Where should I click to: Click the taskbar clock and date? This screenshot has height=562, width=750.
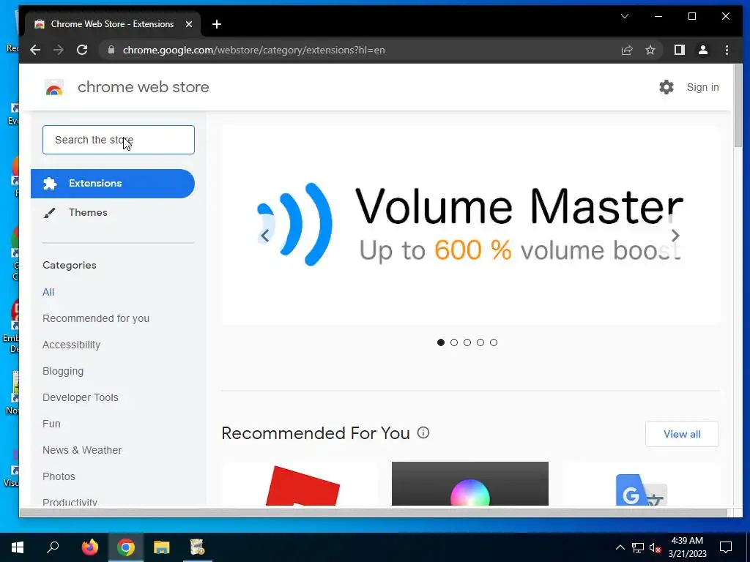(x=687, y=547)
